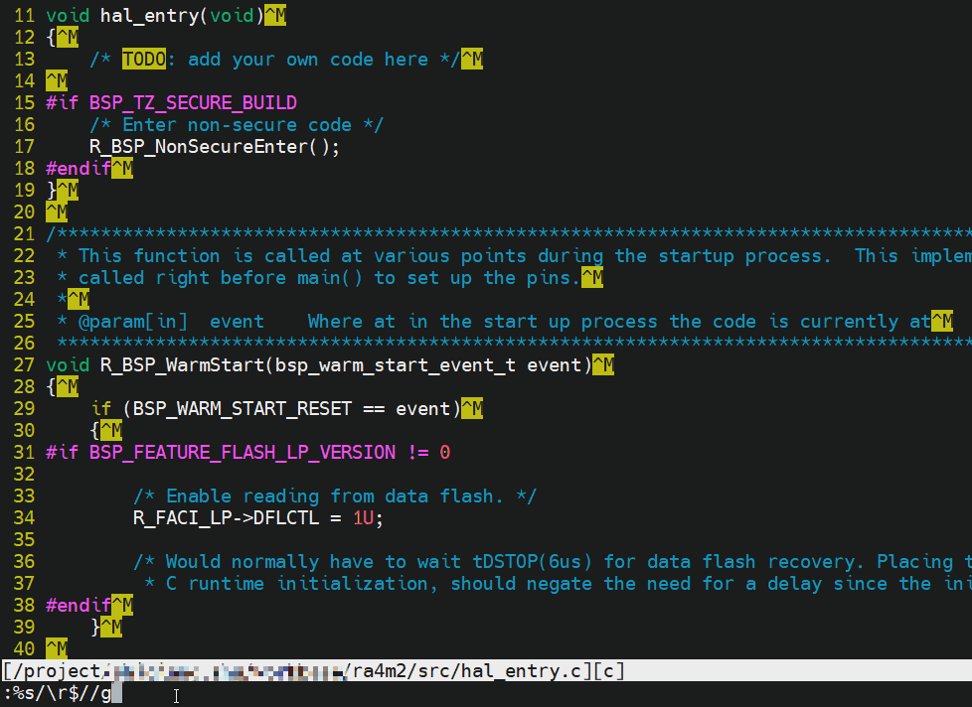
Task: Click line number 21 in the gutter
Action: (24, 234)
